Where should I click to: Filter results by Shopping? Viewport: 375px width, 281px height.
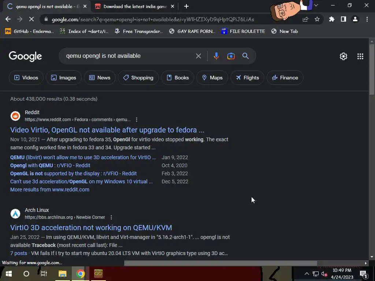point(138,78)
